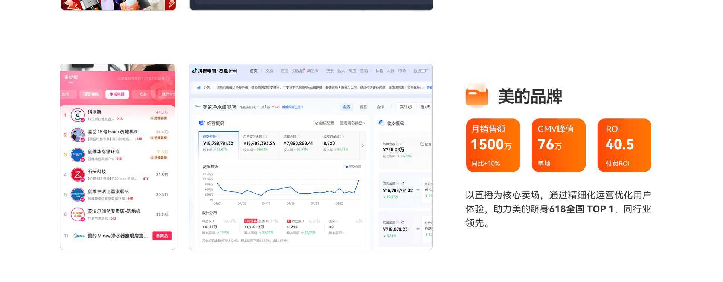
Task: Click the ROI 40.5 card
Action: point(624,145)
